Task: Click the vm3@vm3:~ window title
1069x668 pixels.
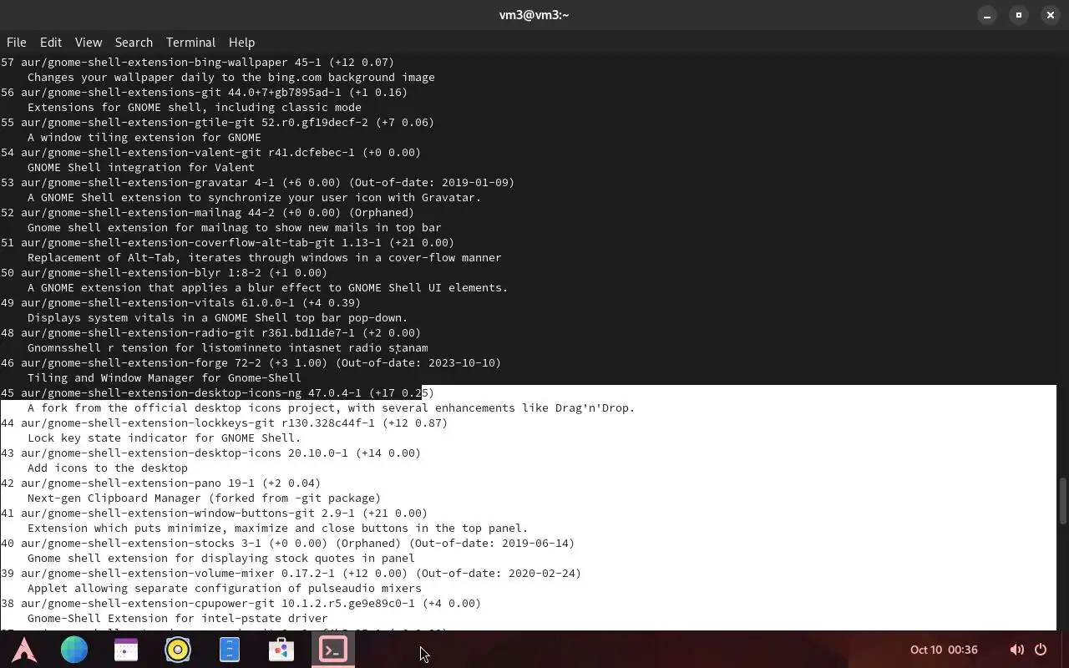Action: tap(534, 15)
